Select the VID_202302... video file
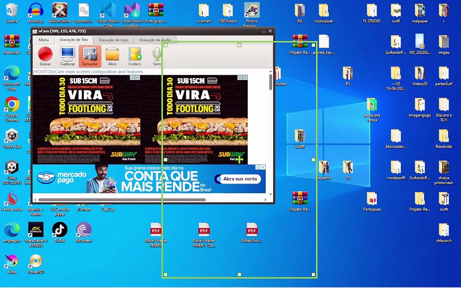This screenshot has height=288, width=461. pos(420,44)
